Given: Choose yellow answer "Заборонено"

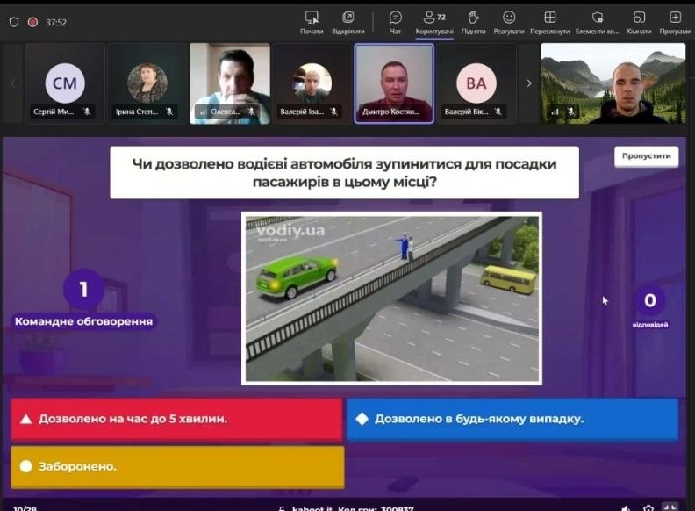Looking at the screenshot, I should [176, 466].
